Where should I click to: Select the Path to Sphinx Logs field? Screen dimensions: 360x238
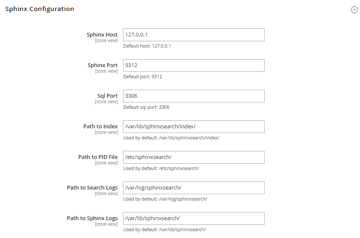194,218
